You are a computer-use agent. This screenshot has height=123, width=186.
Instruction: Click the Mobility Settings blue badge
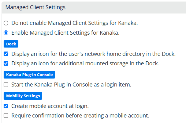point(23,96)
